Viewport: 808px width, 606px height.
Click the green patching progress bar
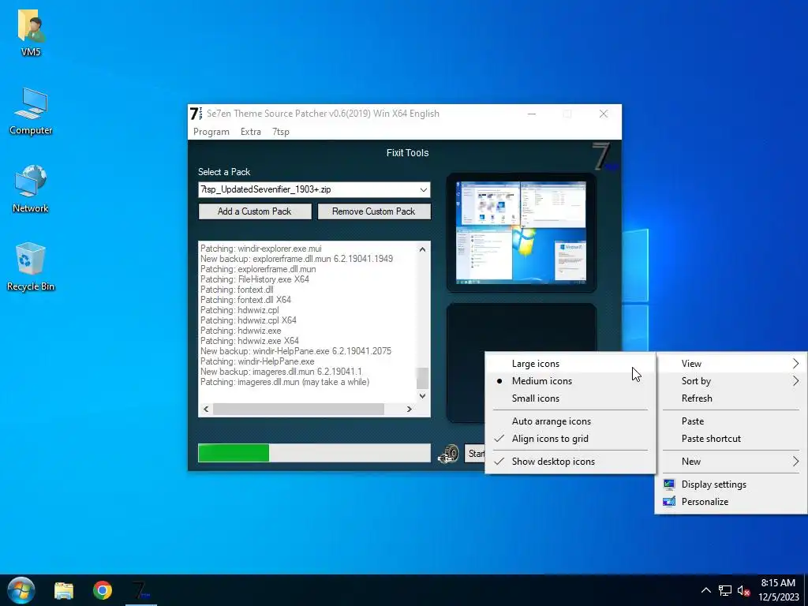(x=314, y=453)
